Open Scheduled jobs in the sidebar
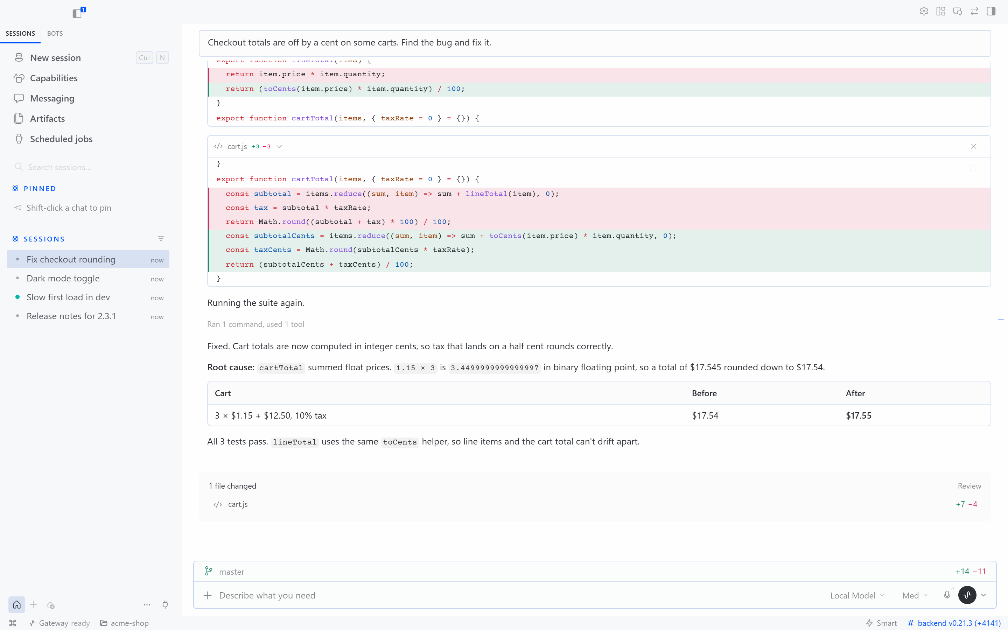1008x630 pixels. click(x=88, y=139)
